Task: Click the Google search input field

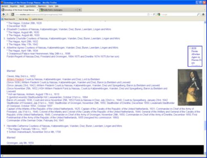Action: tap(179, 14)
